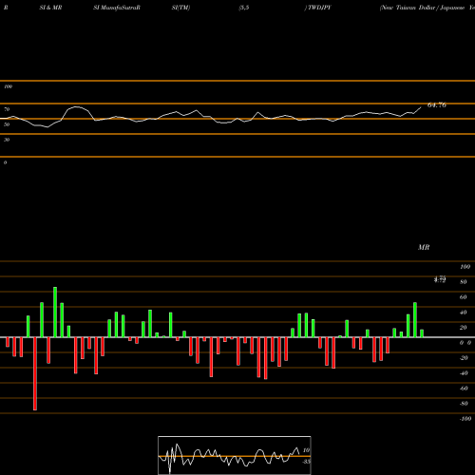Click the RSI 70 level label
Image resolution: width=475 pixels, height=475 pixels.
[7, 109]
